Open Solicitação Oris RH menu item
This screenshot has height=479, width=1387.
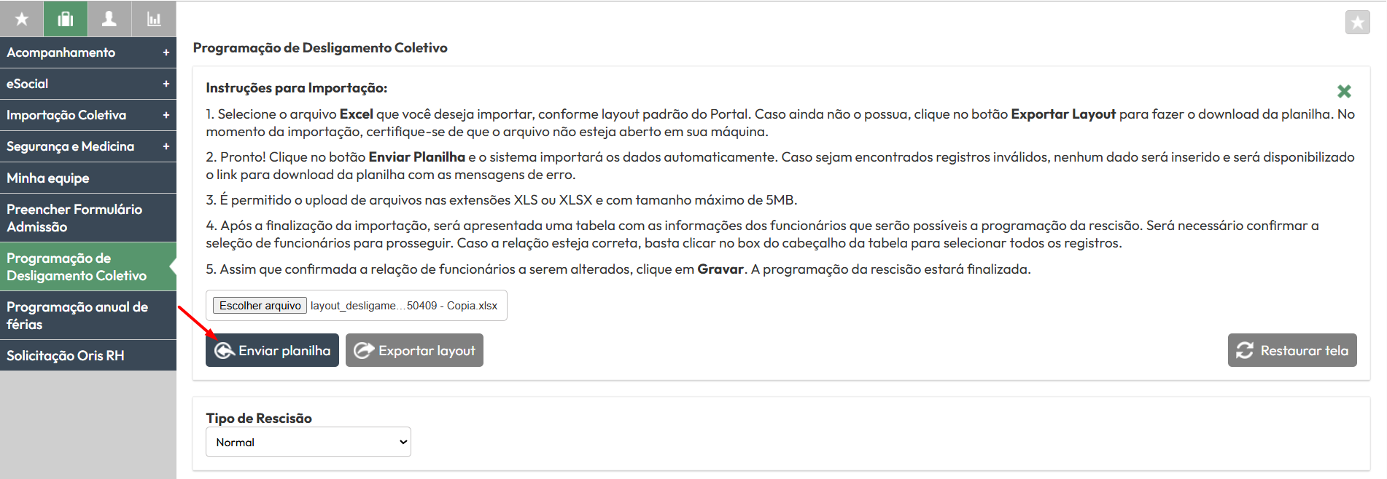point(88,355)
